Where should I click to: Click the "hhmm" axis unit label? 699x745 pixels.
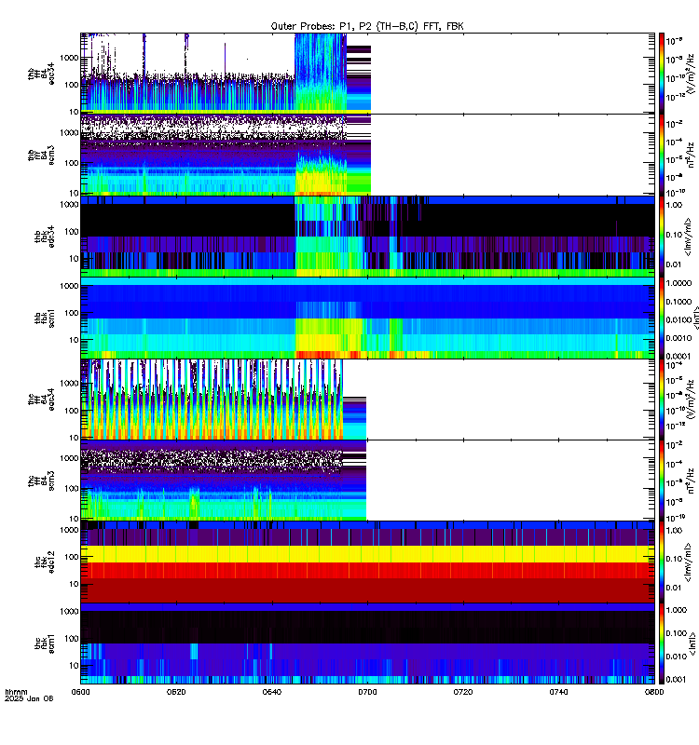click(16, 692)
